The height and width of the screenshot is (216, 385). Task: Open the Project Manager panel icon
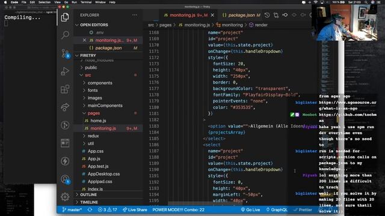point(65,143)
